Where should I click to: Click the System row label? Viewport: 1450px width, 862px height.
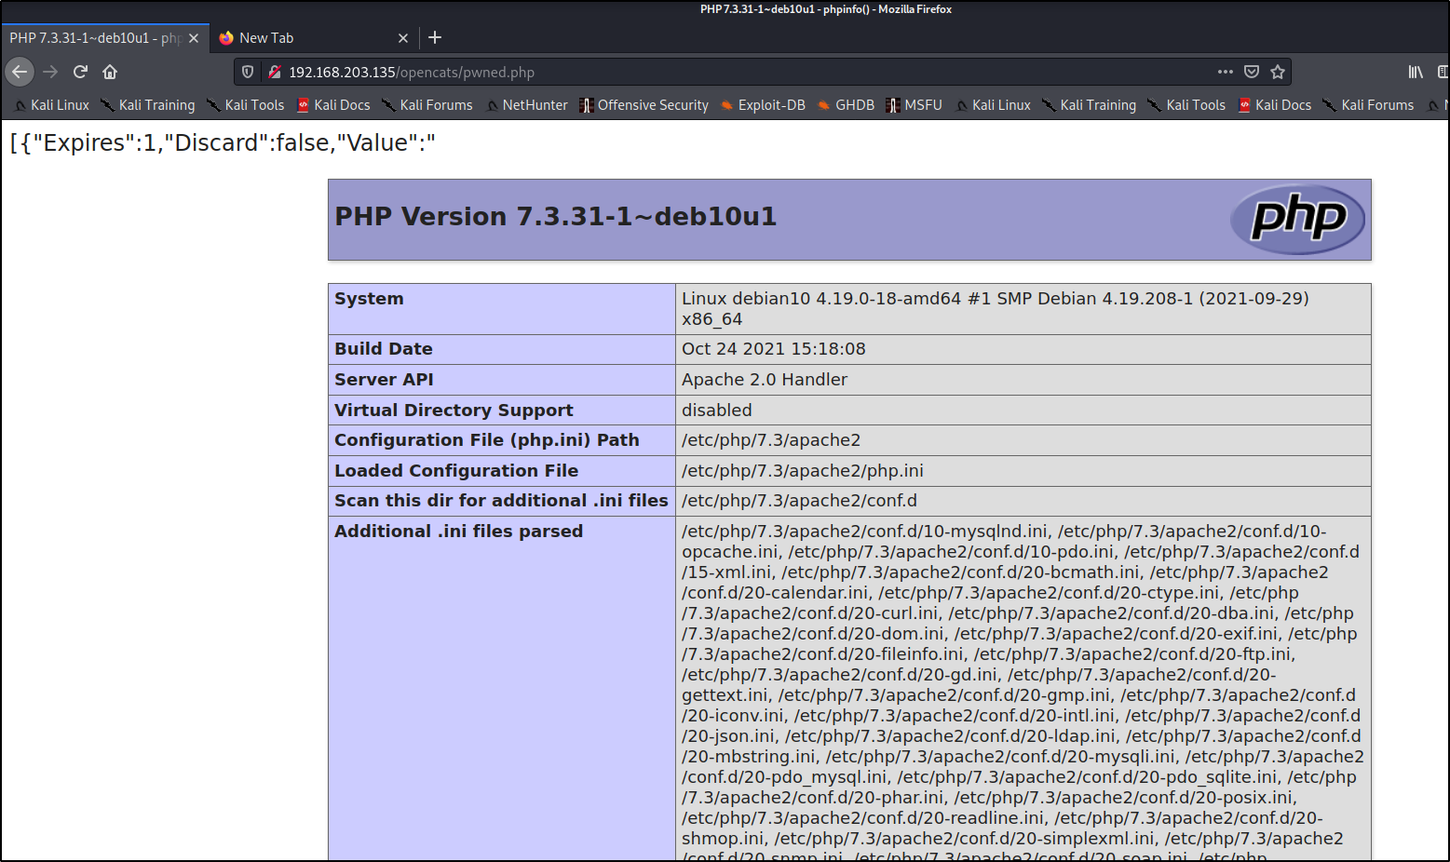(x=369, y=299)
